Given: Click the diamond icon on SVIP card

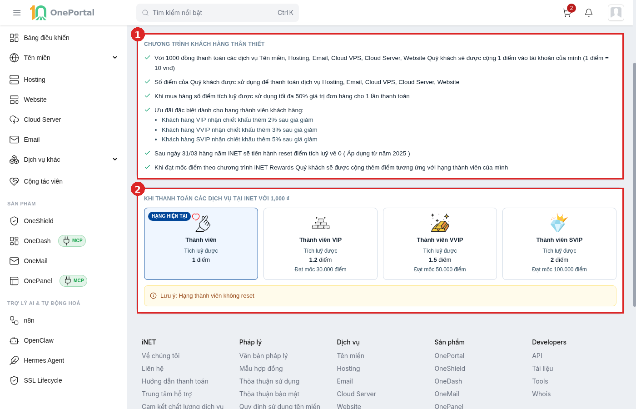Looking at the screenshot, I should (x=559, y=223).
